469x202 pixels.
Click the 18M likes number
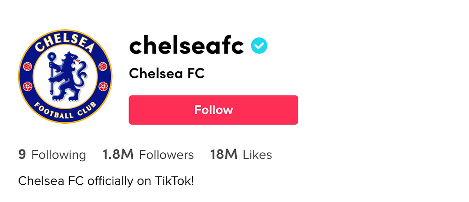(x=224, y=155)
